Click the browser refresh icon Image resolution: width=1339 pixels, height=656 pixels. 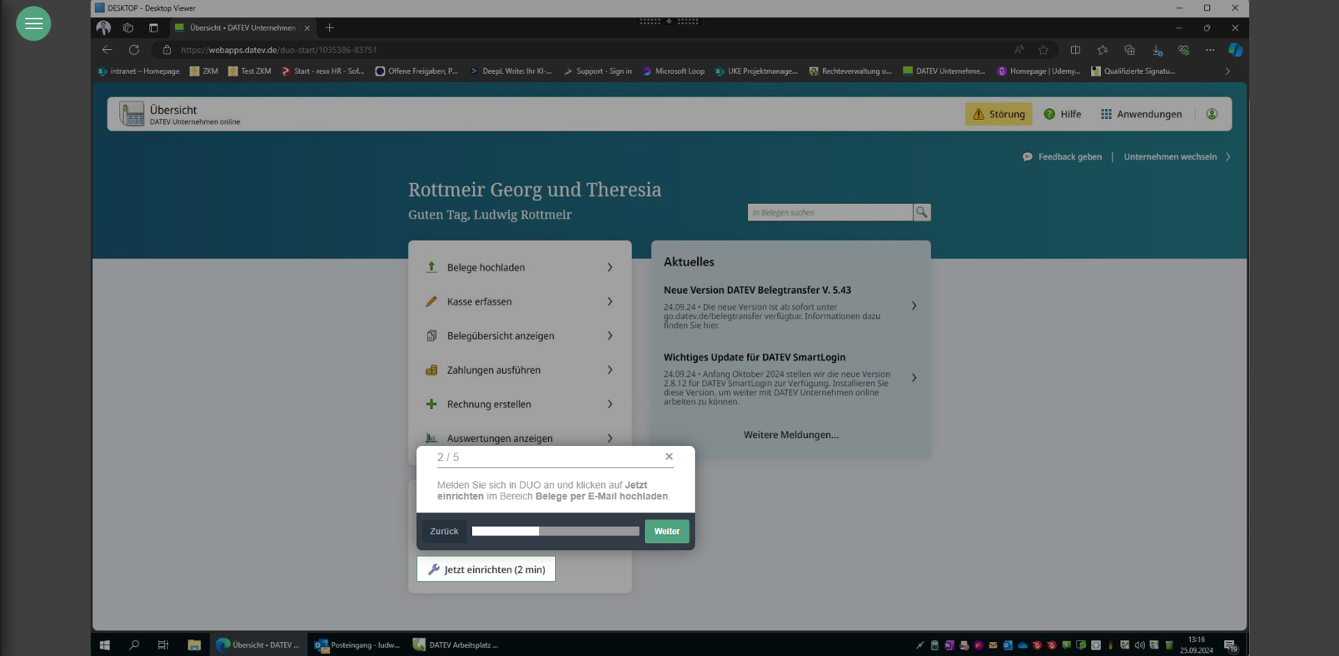134,50
